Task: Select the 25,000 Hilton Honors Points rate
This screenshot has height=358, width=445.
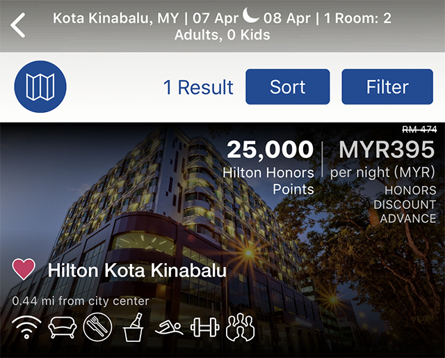Action: pos(268,168)
